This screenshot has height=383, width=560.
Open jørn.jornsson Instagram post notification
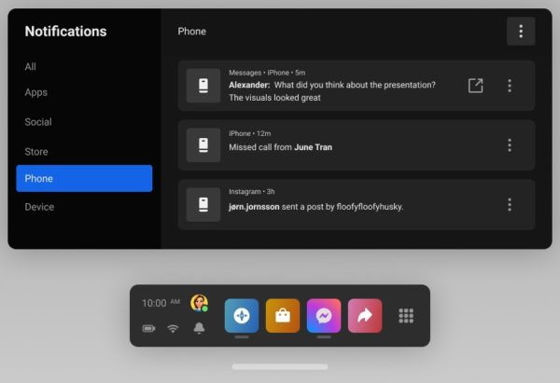point(357,205)
